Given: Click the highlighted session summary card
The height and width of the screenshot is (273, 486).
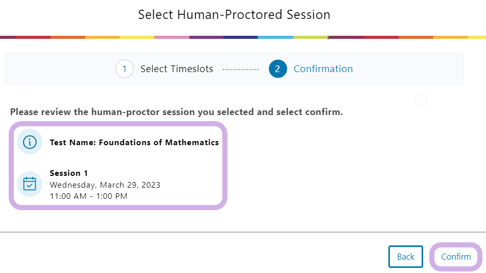Looking at the screenshot, I should (118, 166).
